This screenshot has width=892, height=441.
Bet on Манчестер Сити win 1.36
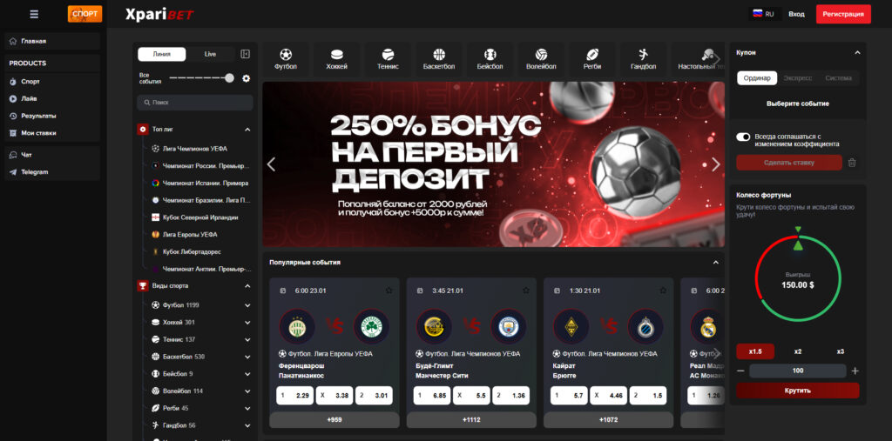point(511,396)
